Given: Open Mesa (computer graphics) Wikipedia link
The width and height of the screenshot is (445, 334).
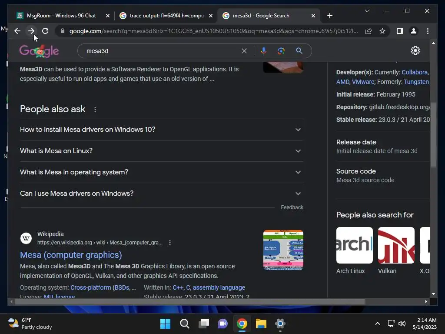Looking at the screenshot, I should click(x=71, y=255).
